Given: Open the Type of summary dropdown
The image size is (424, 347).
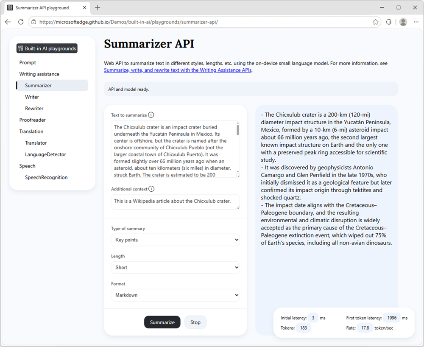Looking at the screenshot, I should pyautogui.click(x=175, y=240).
